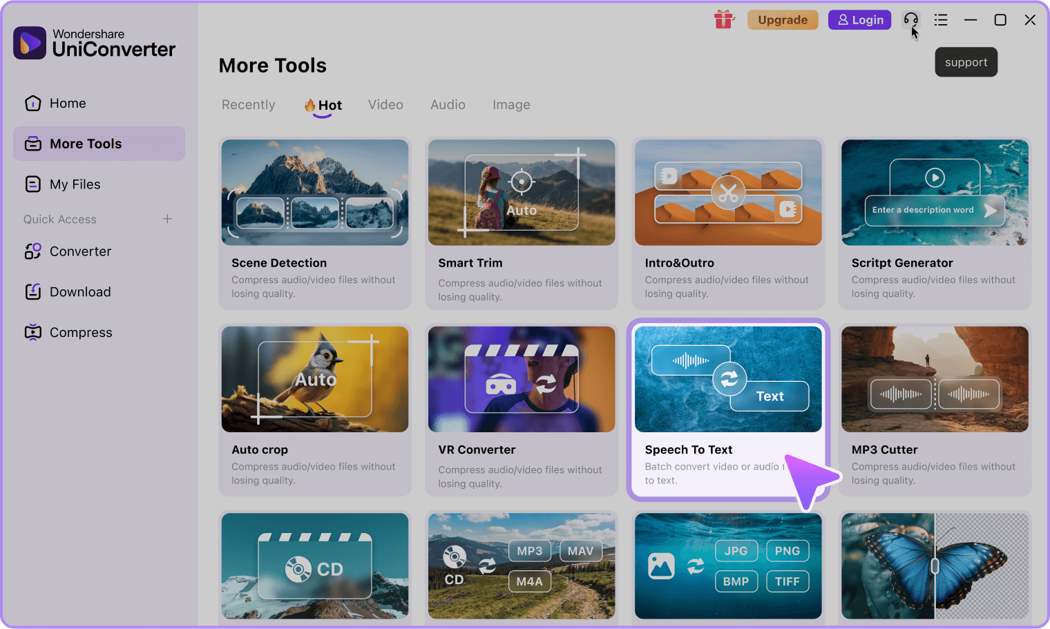Minimize the UniConverter window
1050x629 pixels.
coord(971,20)
